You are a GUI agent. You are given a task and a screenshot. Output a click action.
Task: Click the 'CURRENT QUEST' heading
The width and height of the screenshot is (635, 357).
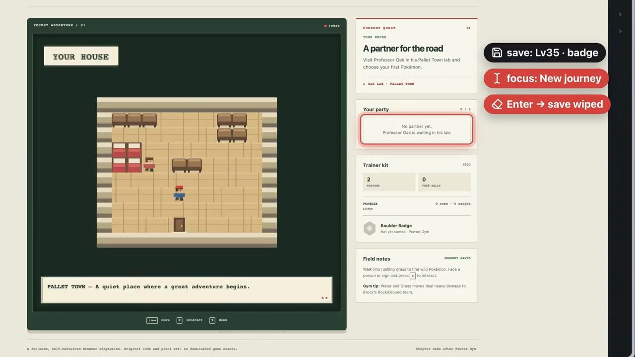[x=379, y=28]
